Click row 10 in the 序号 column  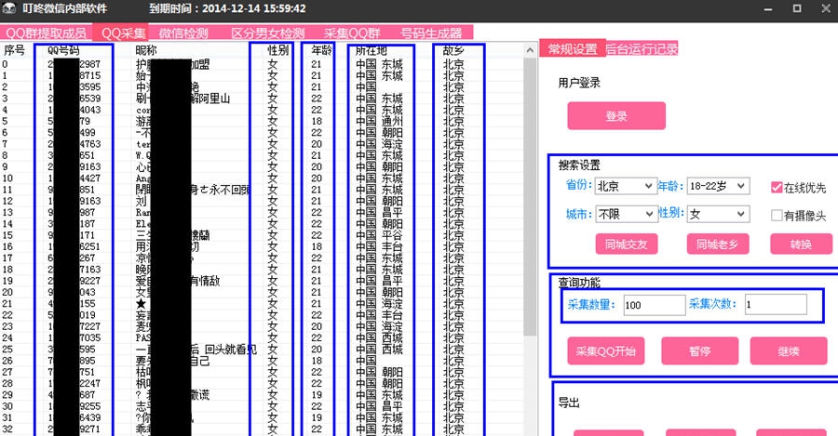(7, 178)
